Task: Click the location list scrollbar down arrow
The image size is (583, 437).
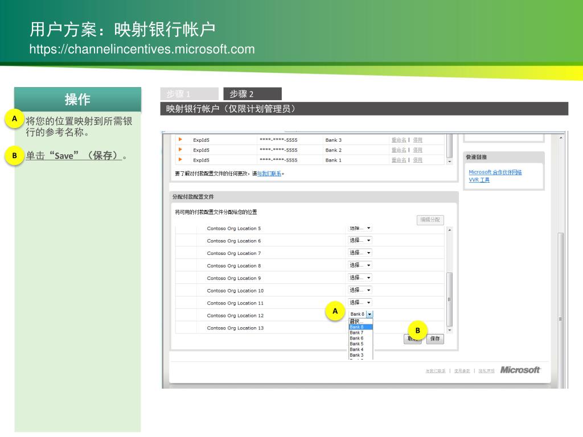Action: [x=450, y=330]
